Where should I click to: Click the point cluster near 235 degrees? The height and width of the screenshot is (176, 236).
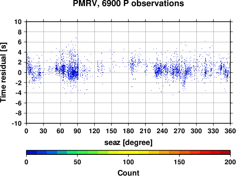tap(159, 72)
